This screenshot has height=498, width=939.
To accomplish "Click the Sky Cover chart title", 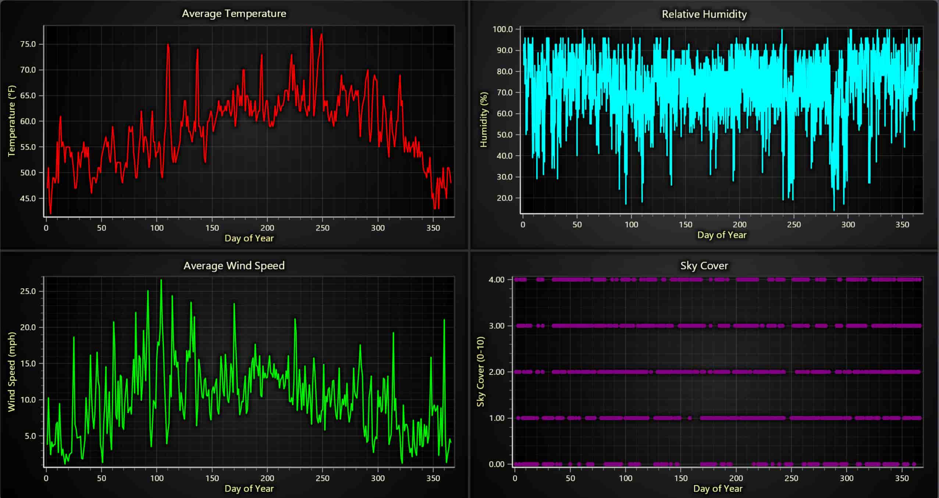I will 704,265.
